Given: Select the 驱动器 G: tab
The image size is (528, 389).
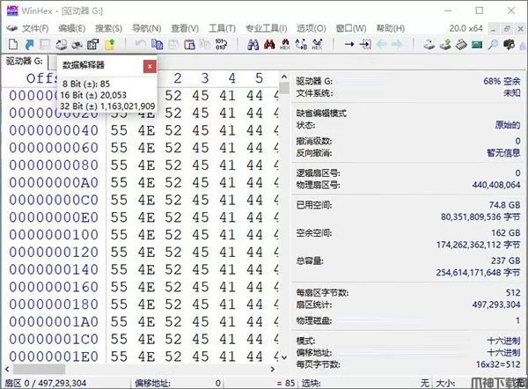Looking at the screenshot, I should [x=27, y=62].
